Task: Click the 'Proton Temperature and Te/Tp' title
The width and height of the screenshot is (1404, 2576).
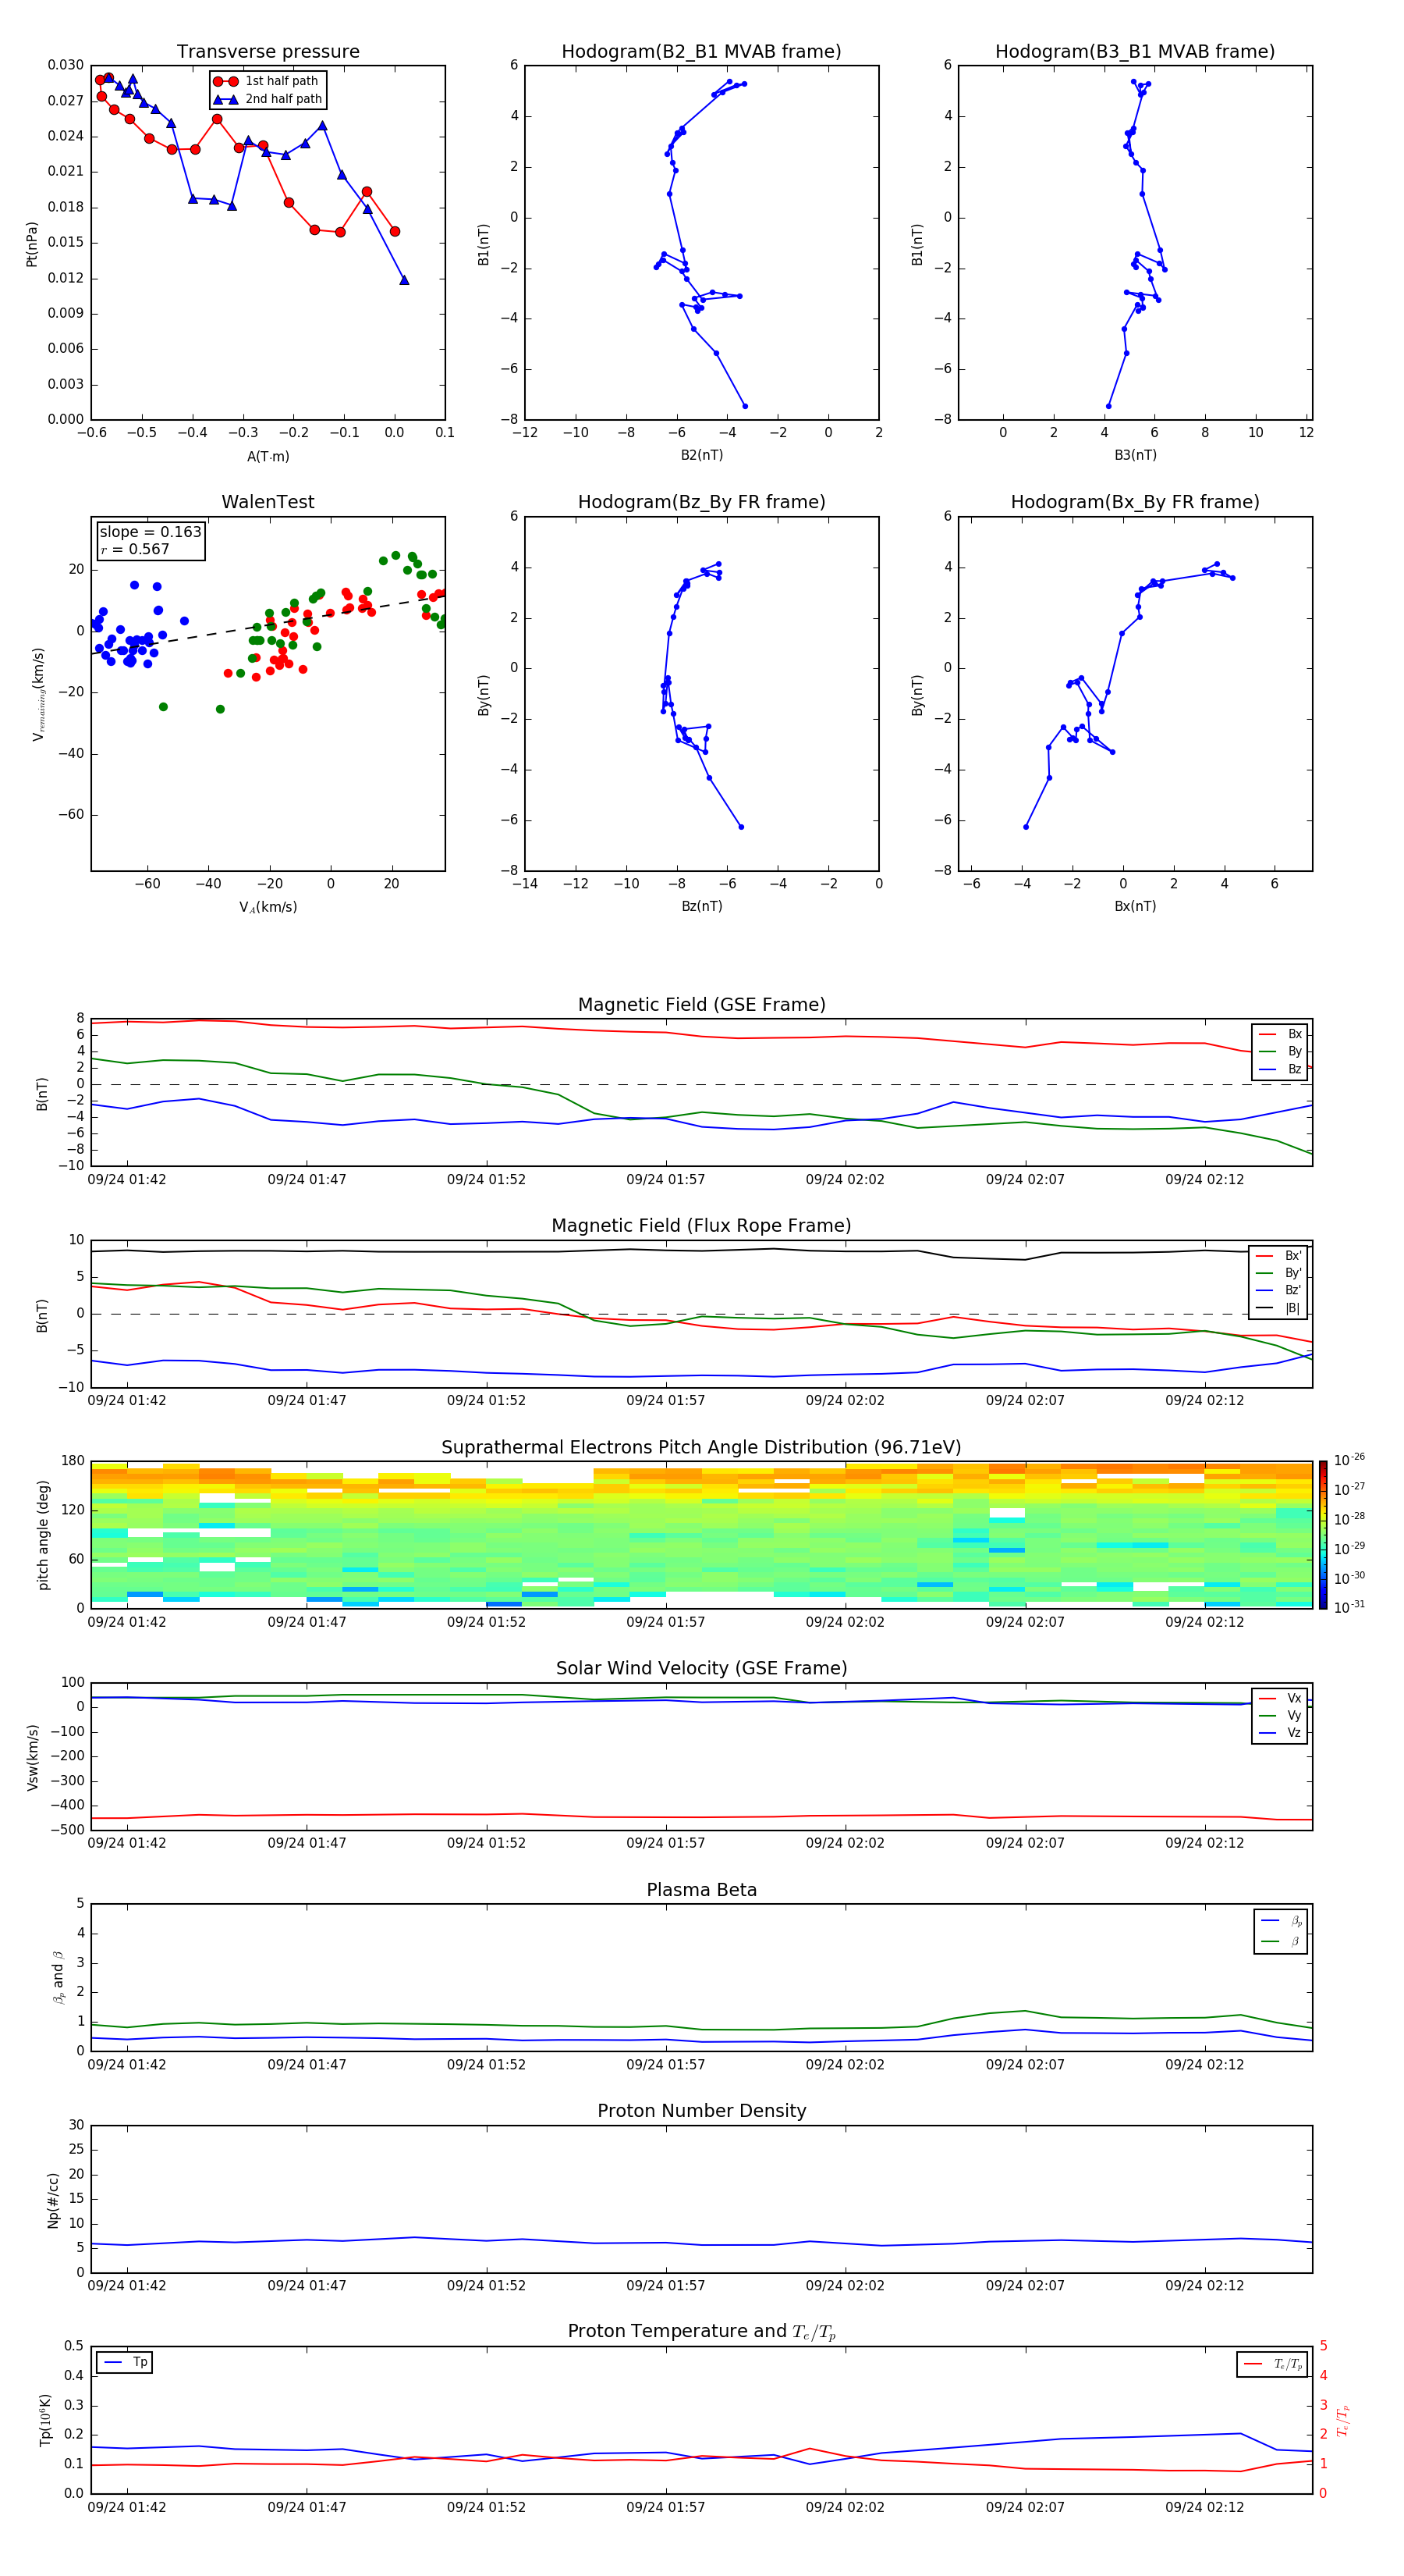Action: pyautogui.click(x=701, y=2332)
